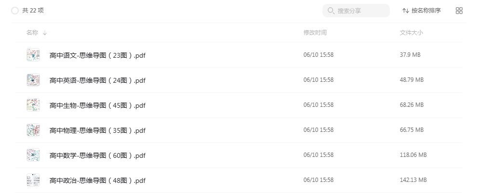The image size is (478, 193).
Task: Open 高中数学-思维导图（60图）.pdf
Action: (97, 155)
